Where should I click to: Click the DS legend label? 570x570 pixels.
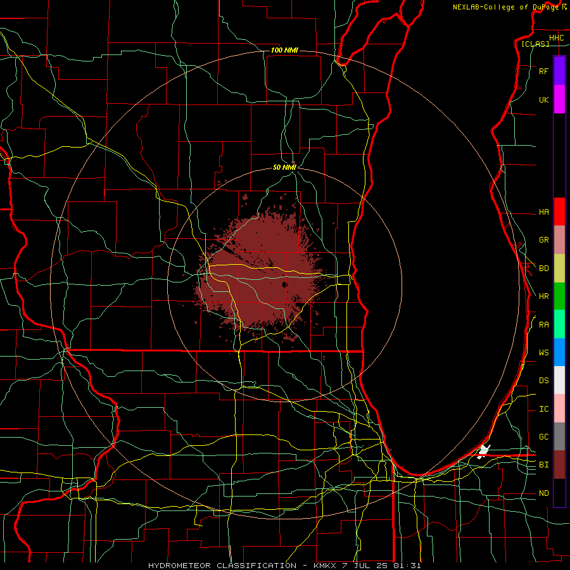(543, 381)
